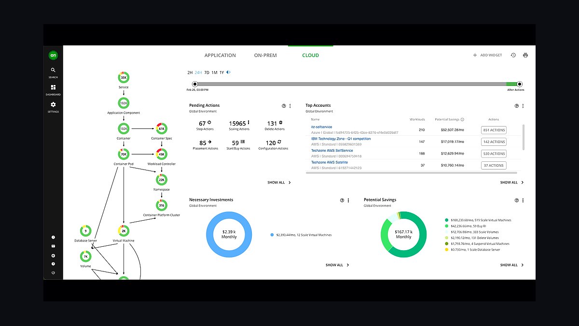Select the CLOUD tab
The height and width of the screenshot is (326, 579).
(x=310, y=56)
